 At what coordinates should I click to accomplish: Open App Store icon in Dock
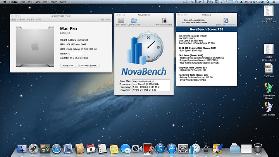coord(172,148)
